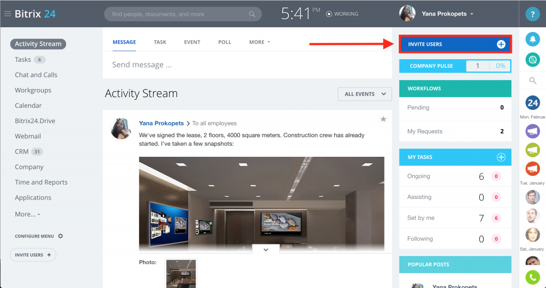This screenshot has width=546, height=288.
Task: Toggle the hamburger menu beside Bitrix 24 logo
Action: [7, 14]
